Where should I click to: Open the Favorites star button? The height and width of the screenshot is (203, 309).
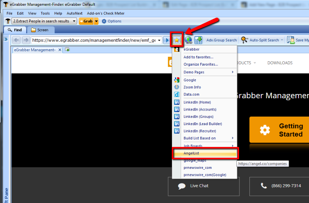click(x=177, y=40)
